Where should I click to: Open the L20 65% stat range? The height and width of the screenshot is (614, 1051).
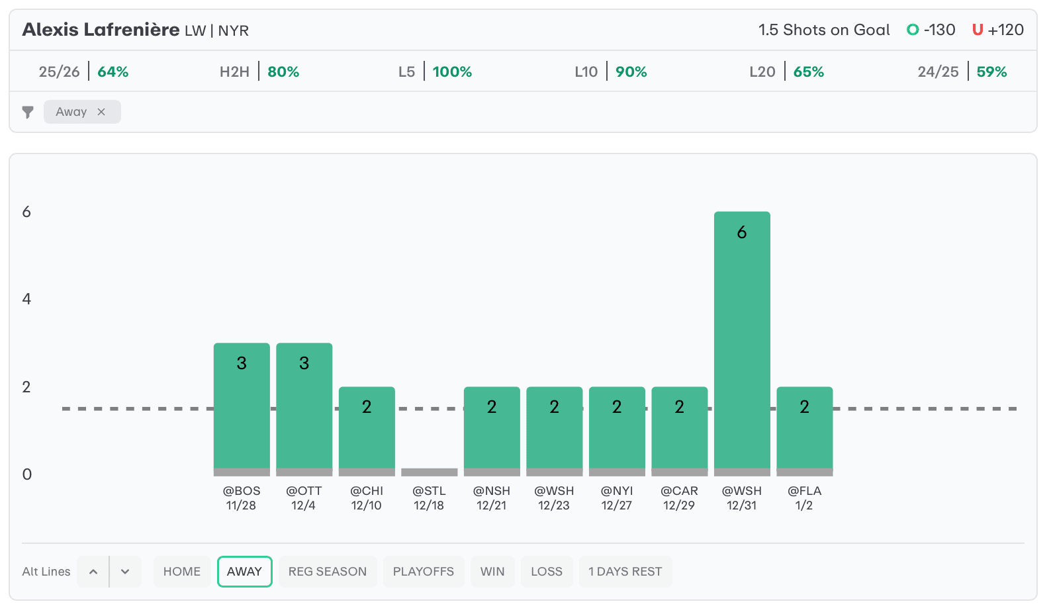click(x=786, y=71)
